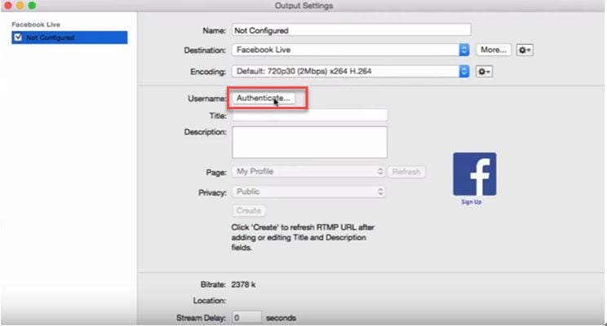Open the gear menu beside Encoding
This screenshot has height=326, width=607.
(484, 72)
